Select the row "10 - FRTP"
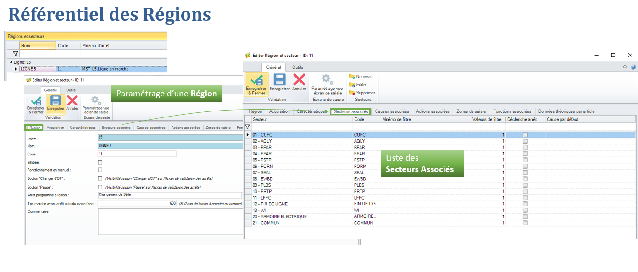The image size is (638, 272). coord(440,191)
